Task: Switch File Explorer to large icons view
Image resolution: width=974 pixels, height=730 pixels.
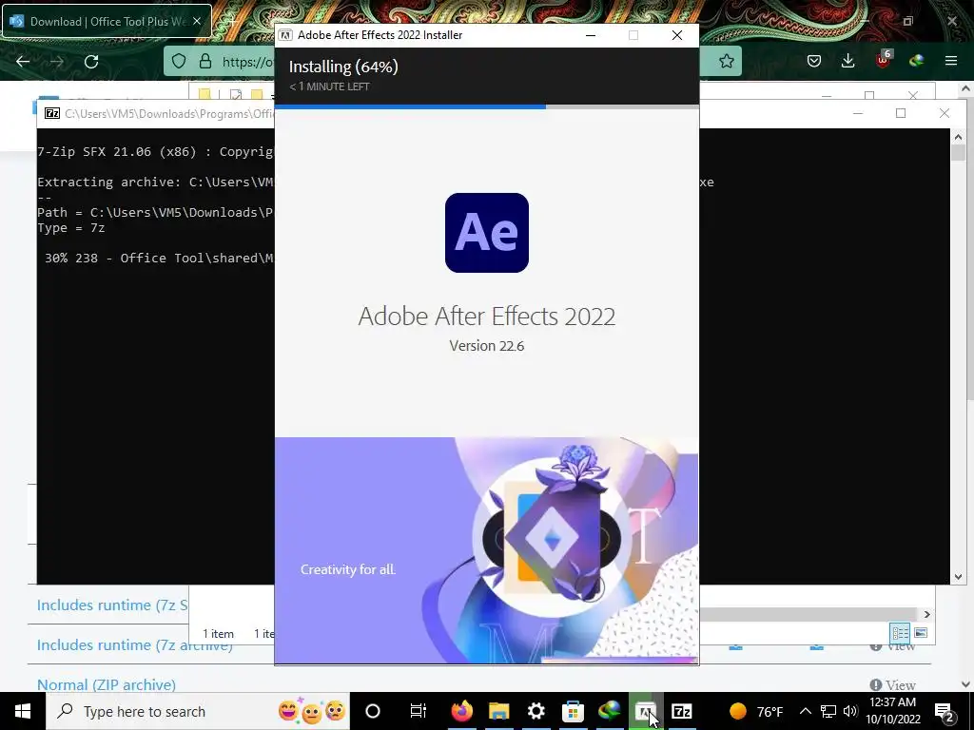Action: pyautogui.click(x=921, y=632)
